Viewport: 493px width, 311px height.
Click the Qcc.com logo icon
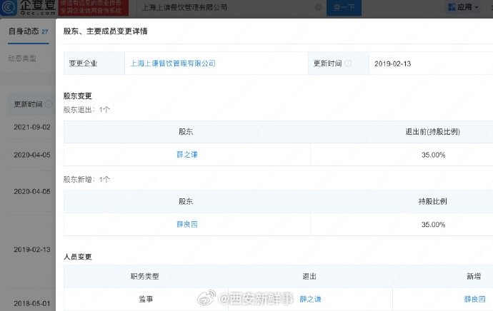(9, 8)
